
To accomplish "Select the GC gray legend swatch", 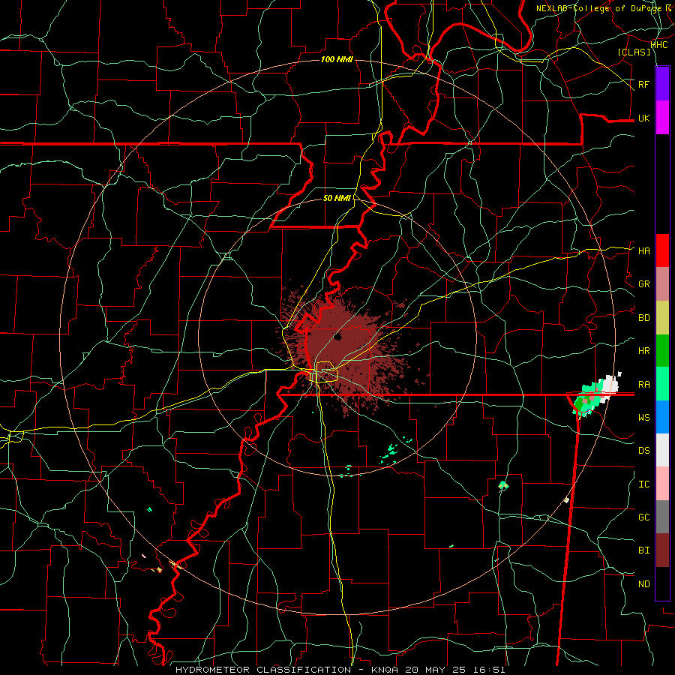I will [662, 517].
